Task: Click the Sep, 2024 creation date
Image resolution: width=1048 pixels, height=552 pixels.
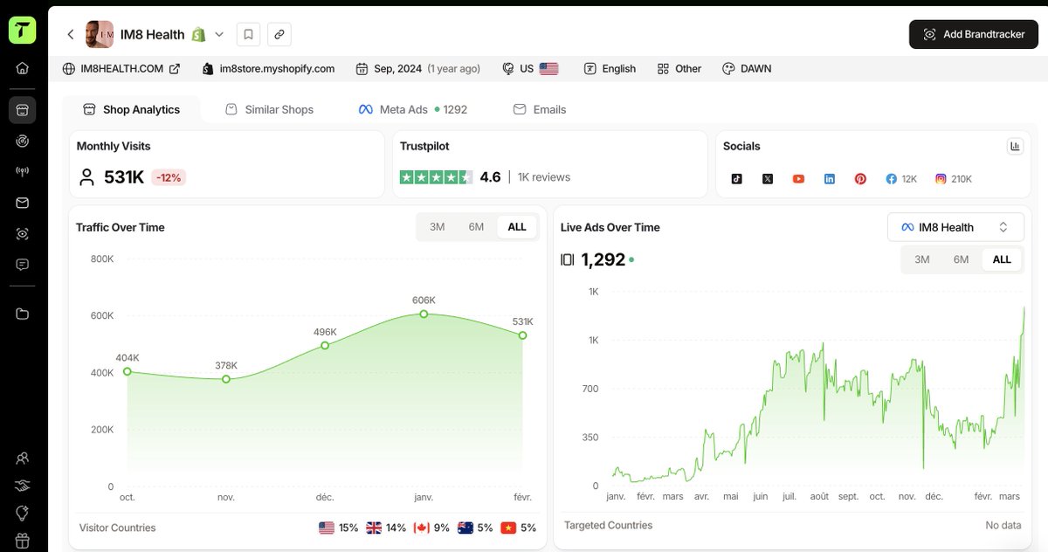Action: [418, 68]
